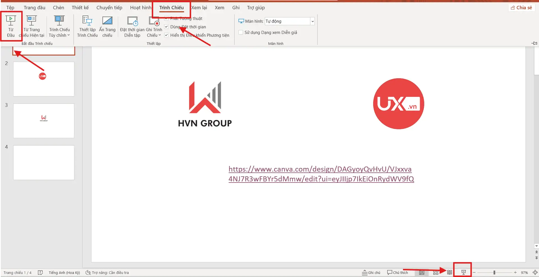The image size is (539, 277).
Task: Select slide 3 thumbnail in panel
Action: [43, 121]
